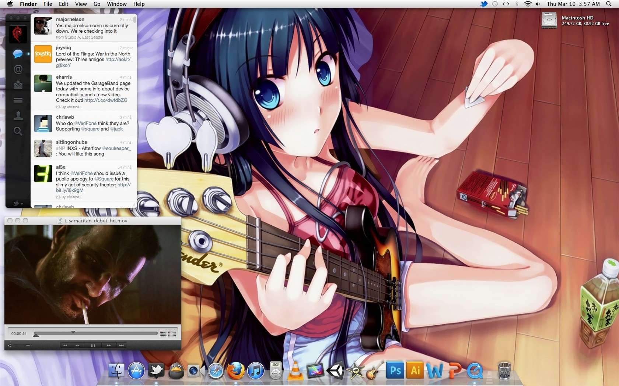The height and width of the screenshot is (386, 619).
Task: Open the Mentions @ tab in Twitter
Action: (x=18, y=69)
